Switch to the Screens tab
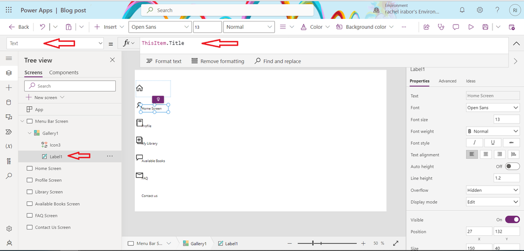Image resolution: width=524 pixels, height=251 pixels. 34,72
